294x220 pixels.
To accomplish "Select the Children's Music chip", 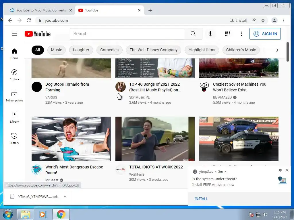I will tap(241, 50).
